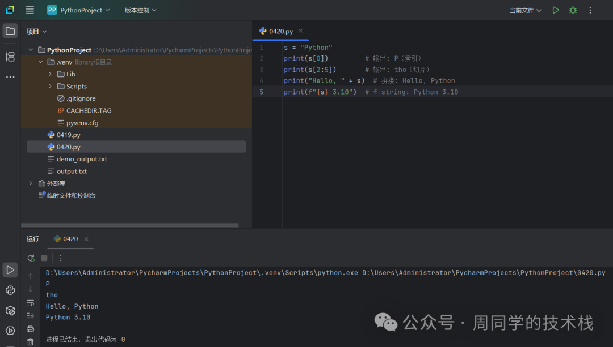Switch to the 0420.py editor tab
613x347 pixels.
pos(278,31)
